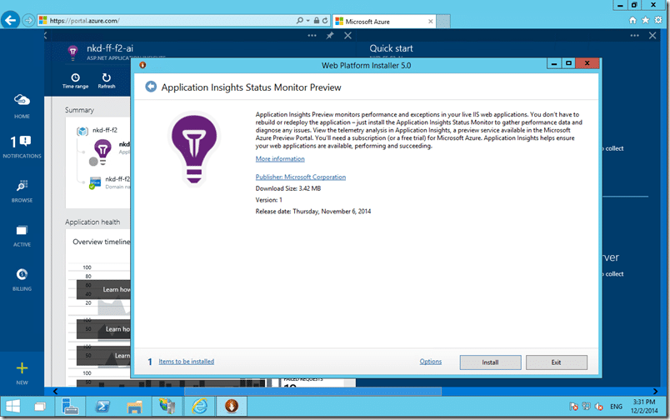The image size is (670, 420).
Task: Close the Microsoft Azure browser tab
Action: coord(430,21)
